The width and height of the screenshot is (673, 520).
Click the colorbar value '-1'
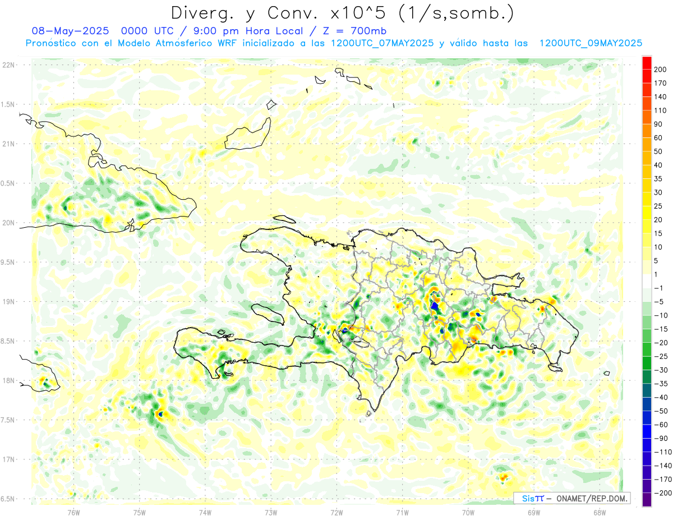coord(658,289)
